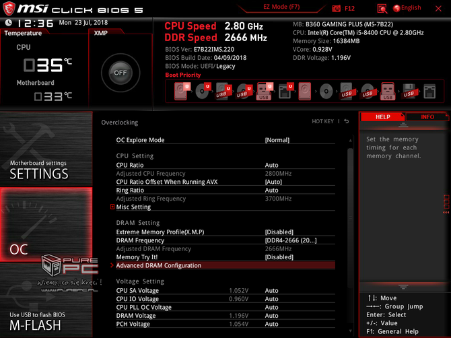This screenshot has width=451, height=338.
Task: Select the UEFI USB key boot icon
Action: [264, 91]
